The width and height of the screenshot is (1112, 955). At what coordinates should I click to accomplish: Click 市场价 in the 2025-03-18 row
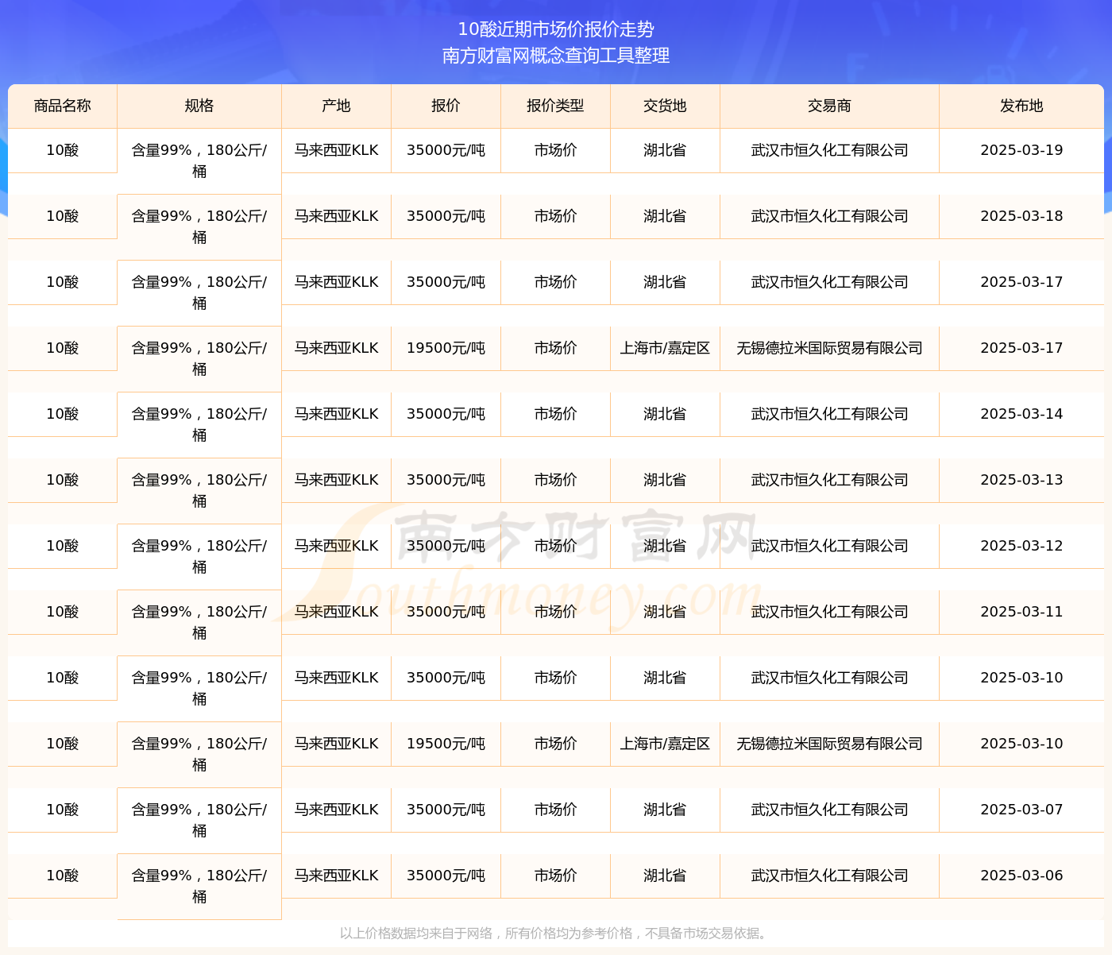[x=555, y=216]
